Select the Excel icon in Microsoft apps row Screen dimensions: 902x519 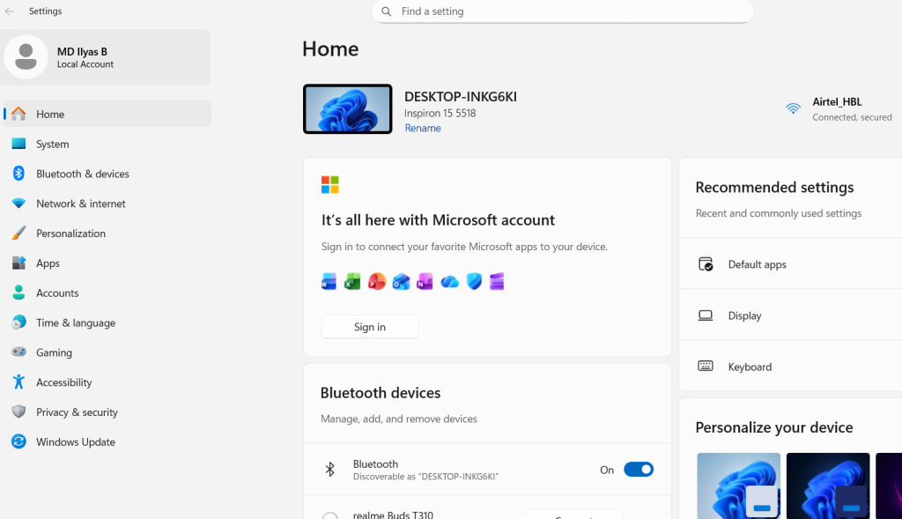(x=352, y=281)
